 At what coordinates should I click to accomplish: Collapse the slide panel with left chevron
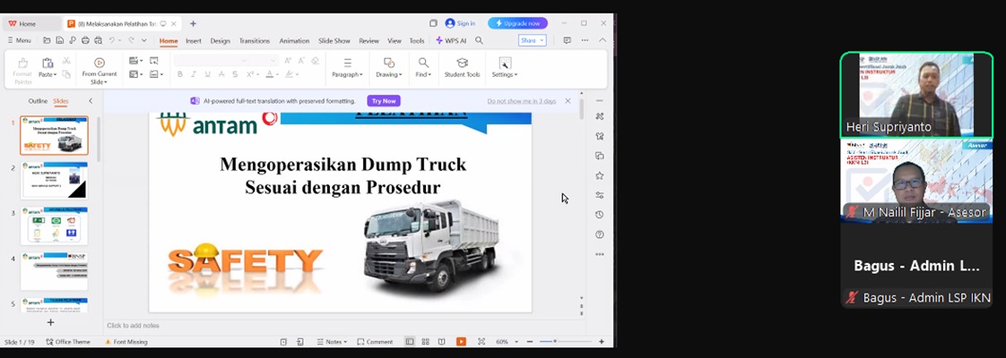(x=90, y=101)
